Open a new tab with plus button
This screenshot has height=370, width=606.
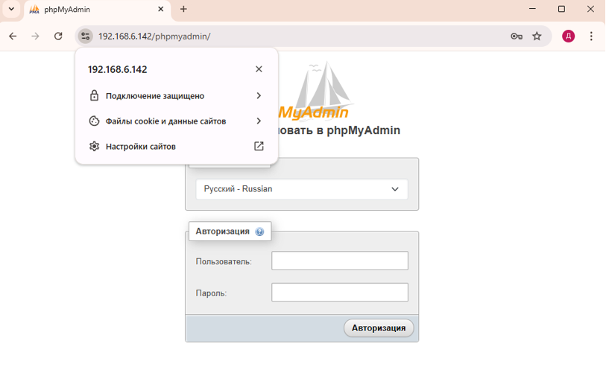point(183,9)
